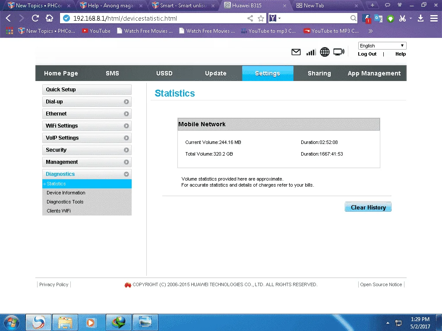Expand the Security menu section
442x331 pixels.
[87, 150]
